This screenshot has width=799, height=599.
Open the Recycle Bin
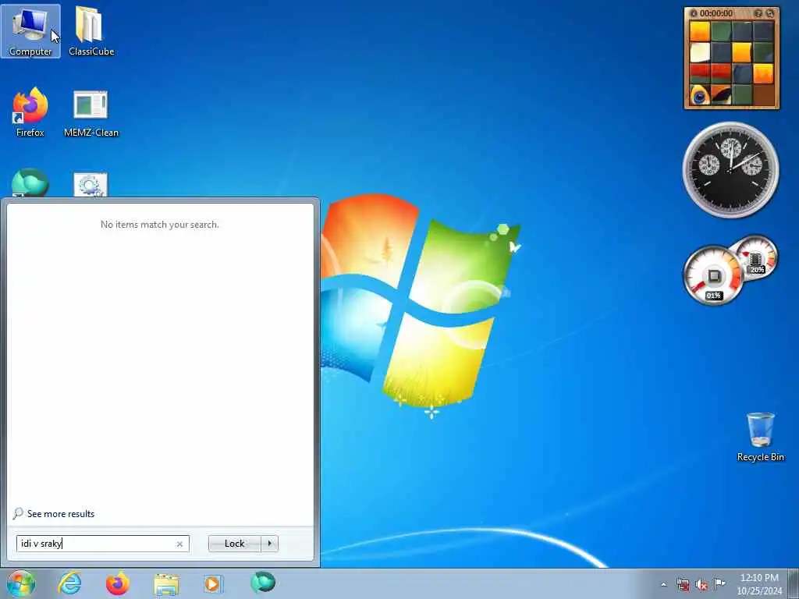pyautogui.click(x=760, y=437)
